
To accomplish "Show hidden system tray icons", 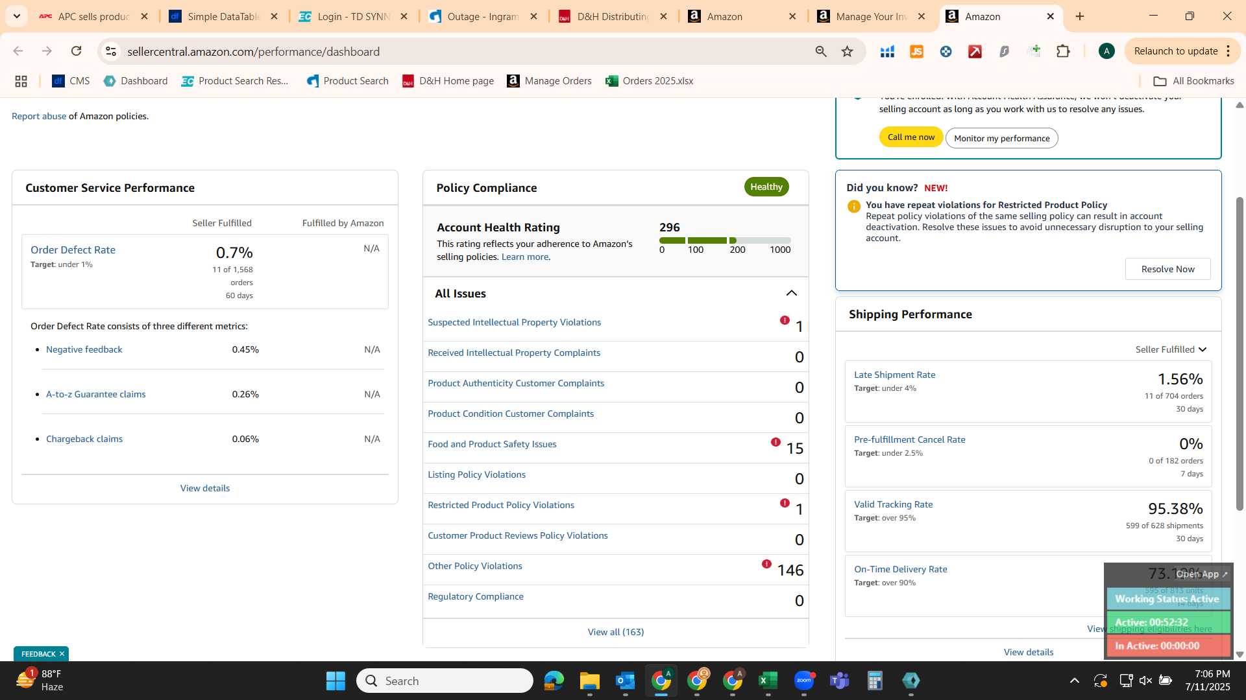I will [x=1074, y=681].
